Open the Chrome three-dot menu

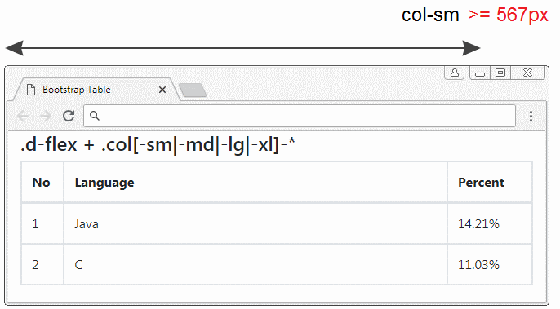click(531, 116)
